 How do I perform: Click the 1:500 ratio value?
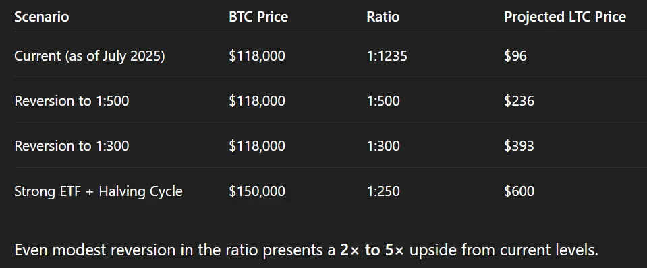click(383, 101)
